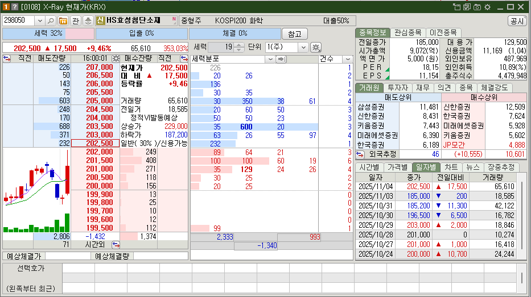This screenshot has height=297, width=531.
Task: Open the 장중추정 tab
Action: (x=501, y=167)
